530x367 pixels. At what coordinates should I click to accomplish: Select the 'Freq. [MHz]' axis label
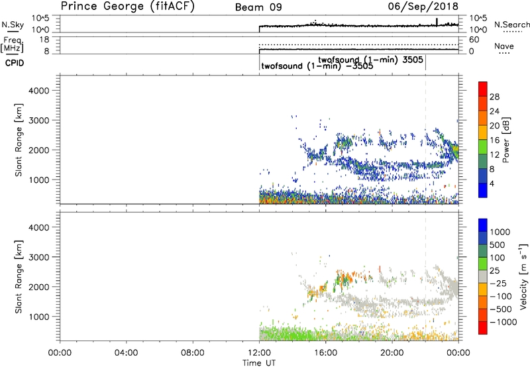12,45
